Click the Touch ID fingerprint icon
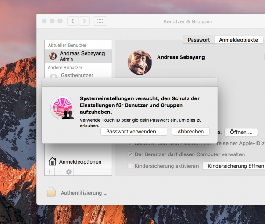This screenshot has width=265, height=224. tap(63, 107)
